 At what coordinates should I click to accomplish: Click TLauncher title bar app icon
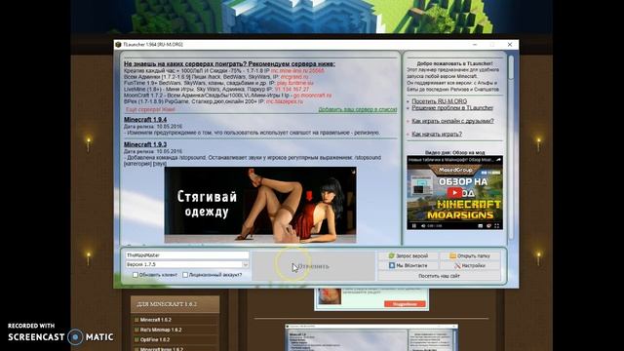pyautogui.click(x=118, y=45)
